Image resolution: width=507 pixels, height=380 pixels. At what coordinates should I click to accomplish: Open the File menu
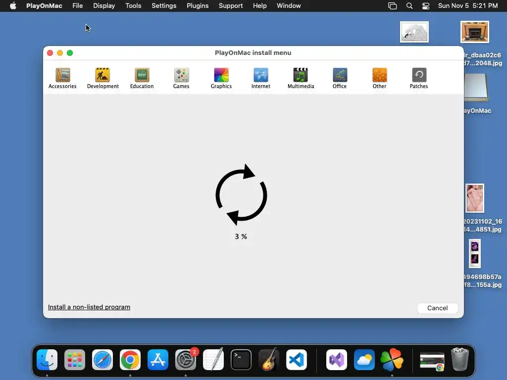coord(78,6)
